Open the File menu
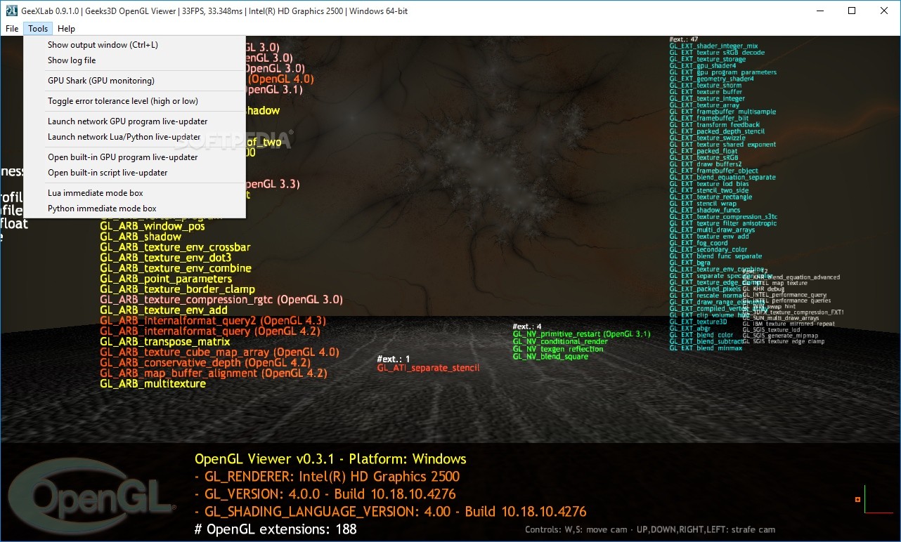Viewport: 901px width, 542px height. (x=12, y=29)
